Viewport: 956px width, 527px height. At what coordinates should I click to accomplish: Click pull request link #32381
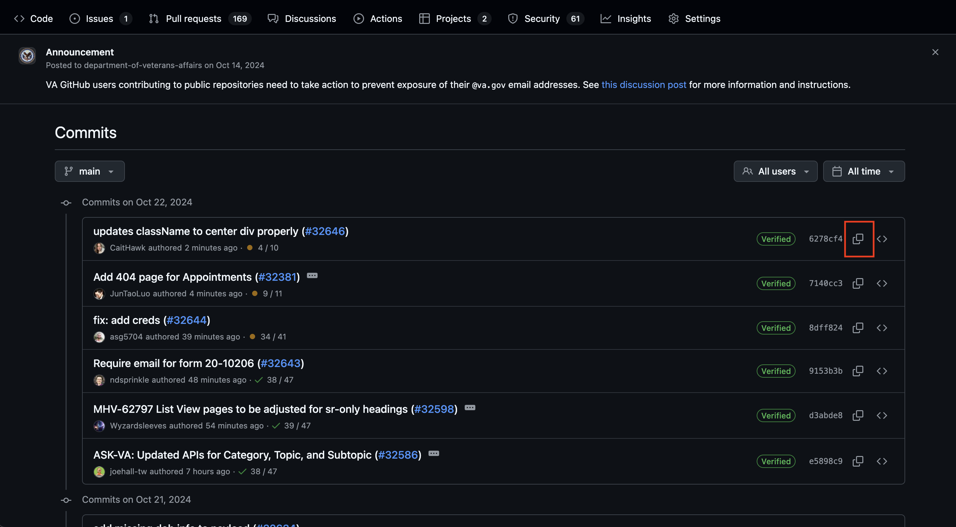pyautogui.click(x=277, y=277)
